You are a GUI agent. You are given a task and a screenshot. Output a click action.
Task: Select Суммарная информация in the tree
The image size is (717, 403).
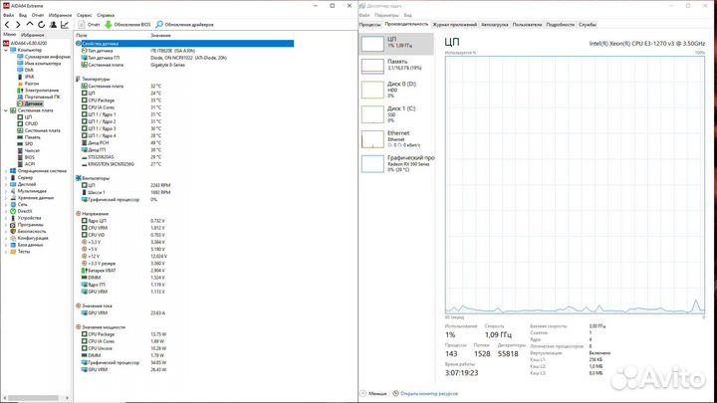(x=44, y=57)
